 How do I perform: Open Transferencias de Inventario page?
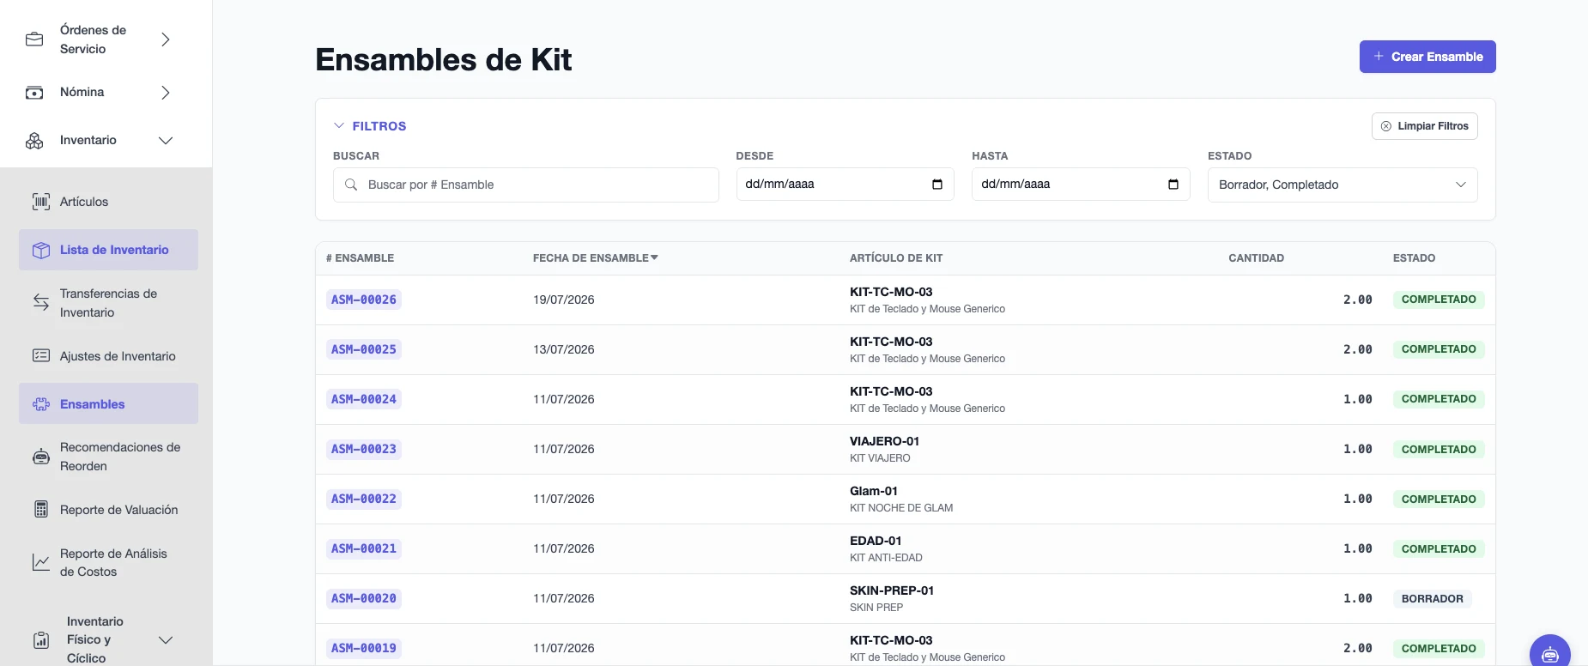pos(108,303)
